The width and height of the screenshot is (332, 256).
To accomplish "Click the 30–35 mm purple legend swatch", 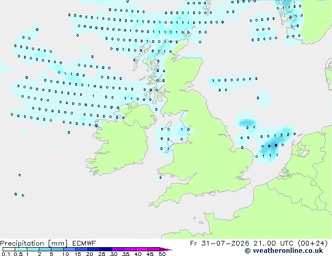I will (x=117, y=249).
